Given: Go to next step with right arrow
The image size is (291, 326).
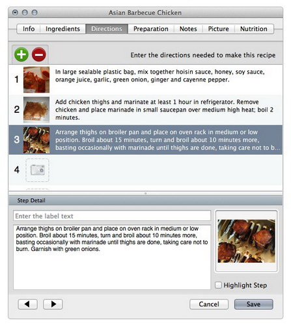Looking at the screenshot, I should [53, 304].
